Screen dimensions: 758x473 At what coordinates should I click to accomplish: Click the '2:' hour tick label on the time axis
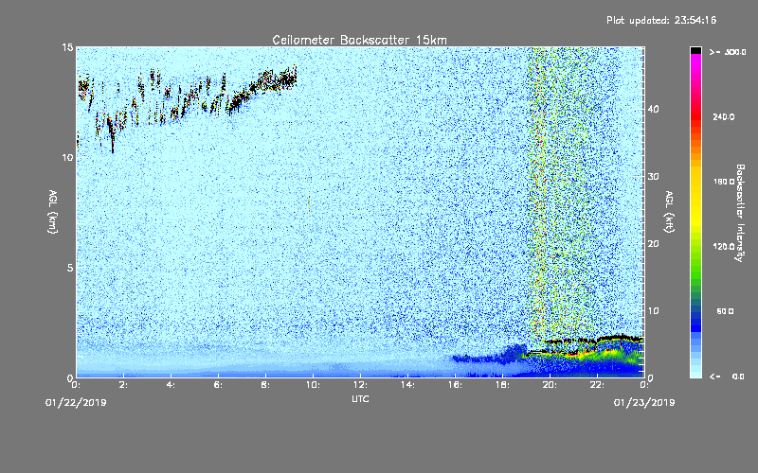click(123, 385)
